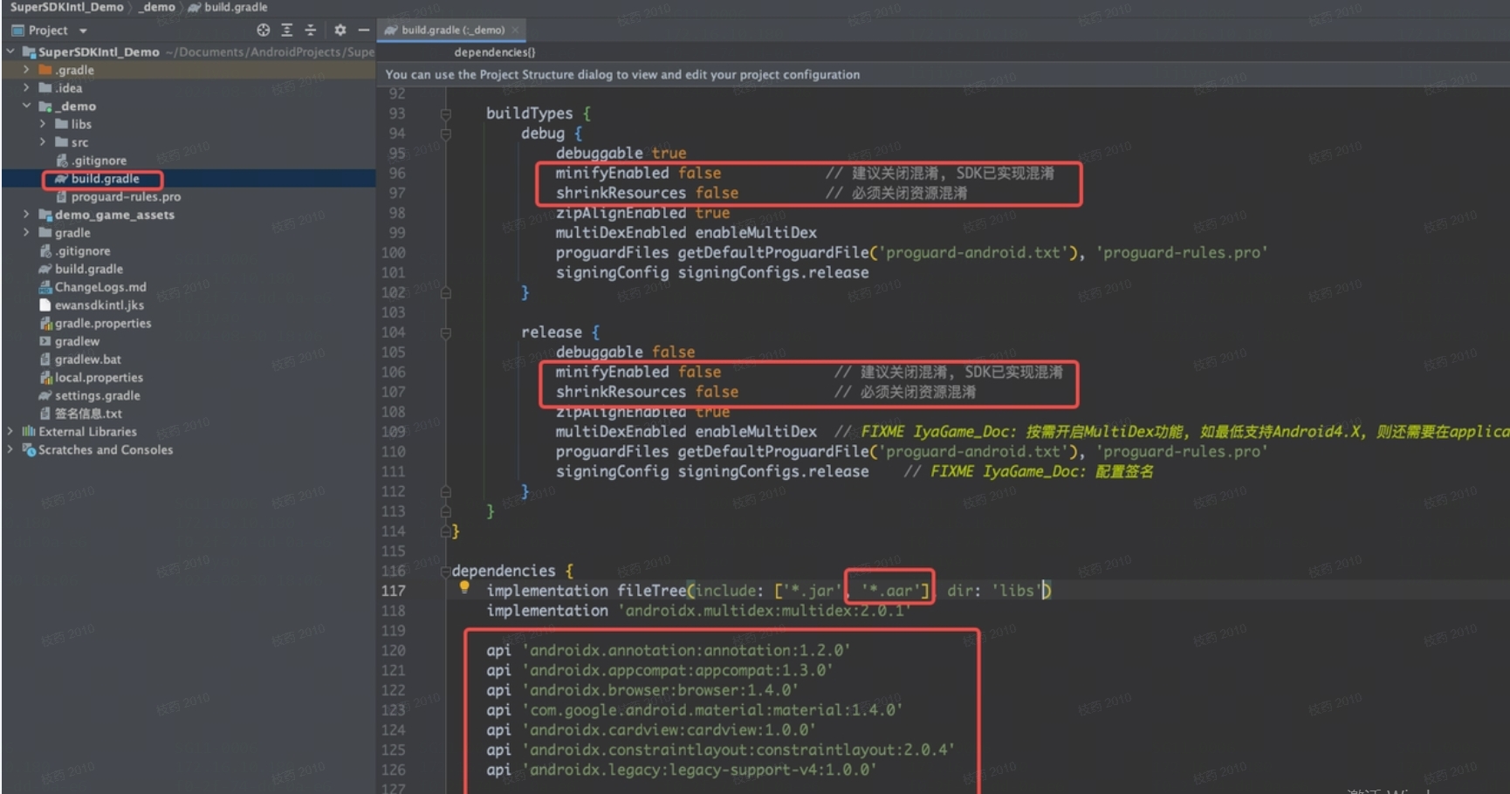This screenshot has height=794, width=1510.
Task: Click androidx.appcompat:appcompat:1.3.0 line
Action: [660, 670]
